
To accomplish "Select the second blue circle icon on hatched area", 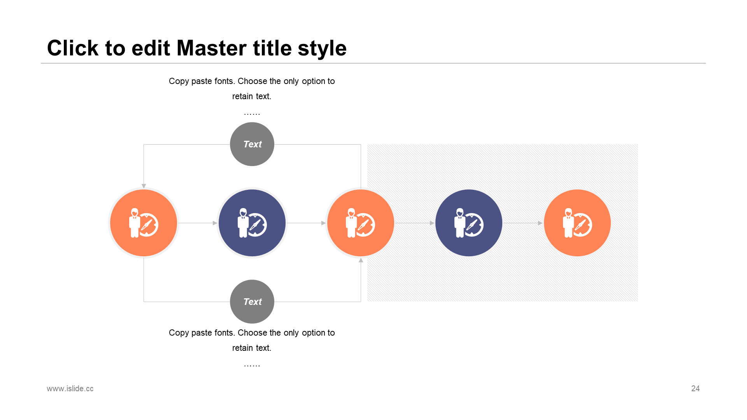I will pyautogui.click(x=469, y=223).
